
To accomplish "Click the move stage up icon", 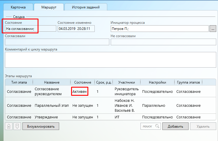I will click(9, 126).
